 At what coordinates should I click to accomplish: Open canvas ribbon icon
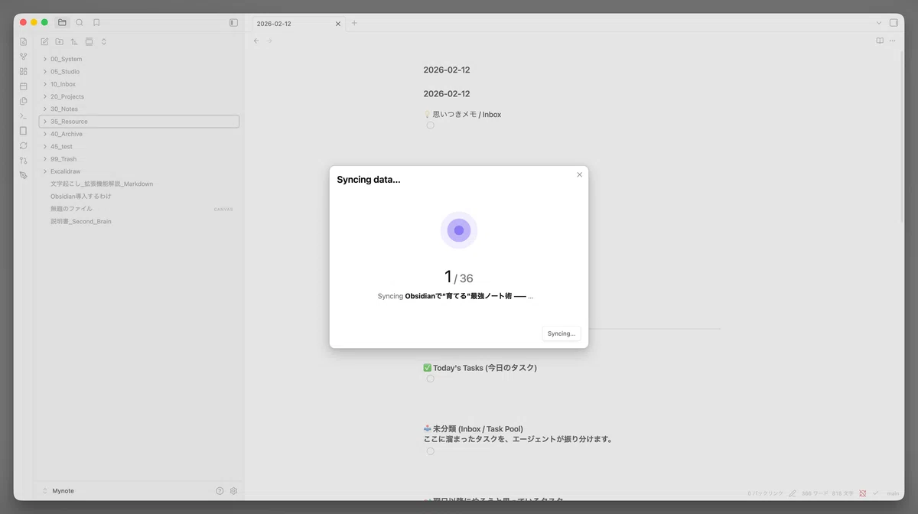click(24, 71)
